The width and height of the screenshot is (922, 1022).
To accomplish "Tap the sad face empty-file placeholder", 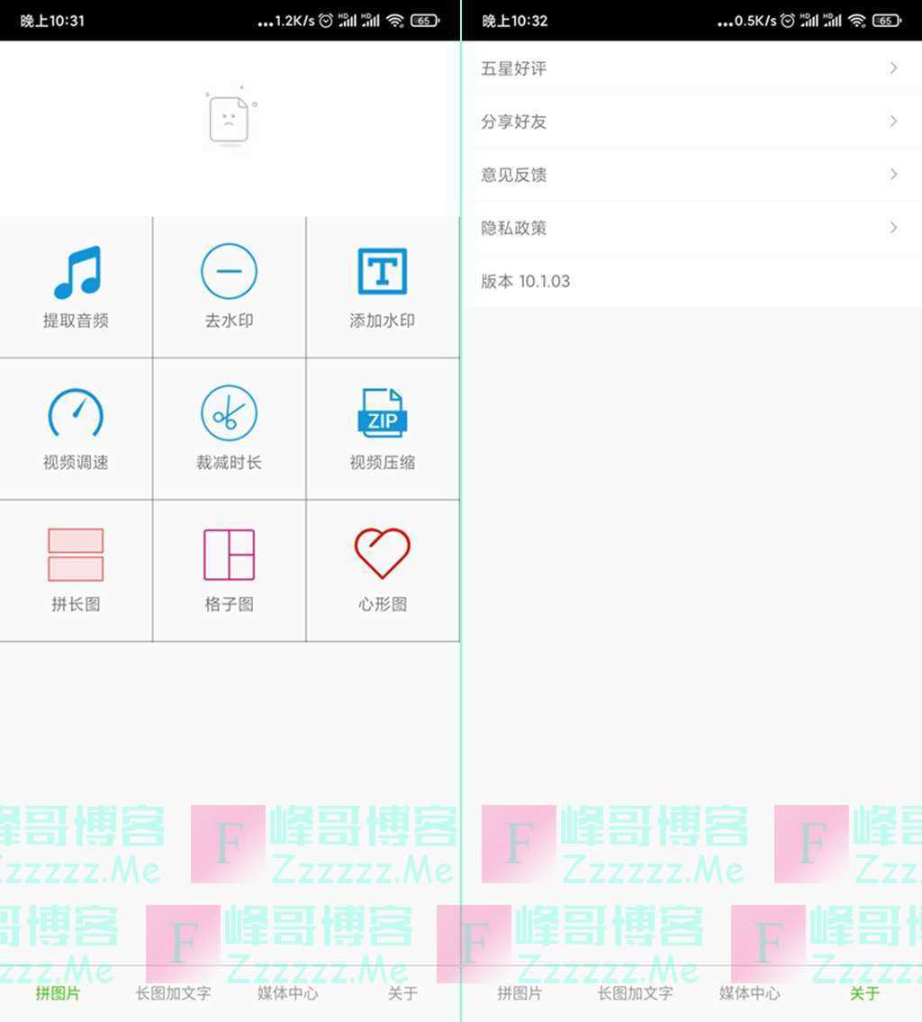I will pos(230,119).
